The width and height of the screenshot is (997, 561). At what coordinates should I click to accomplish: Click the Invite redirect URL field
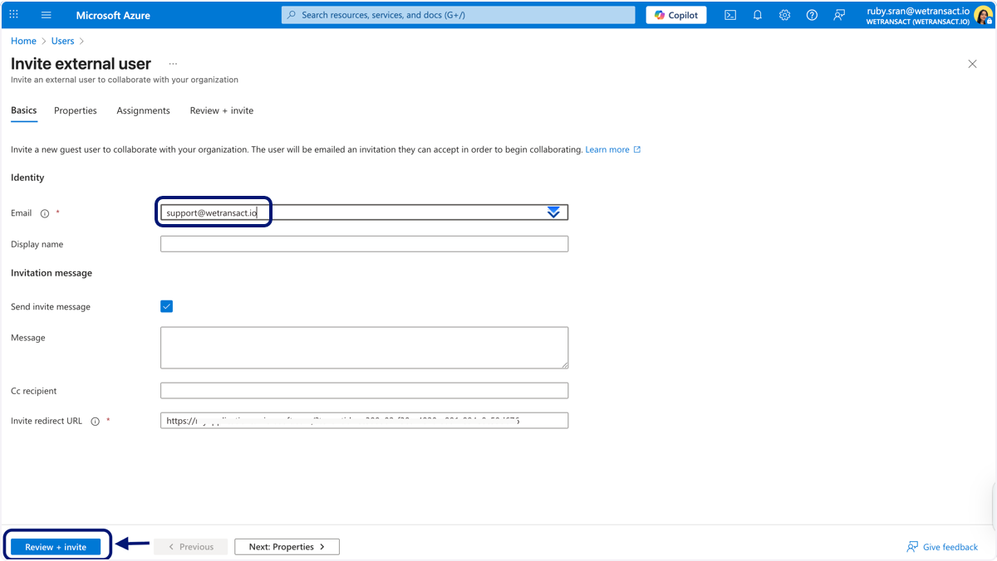coord(364,421)
